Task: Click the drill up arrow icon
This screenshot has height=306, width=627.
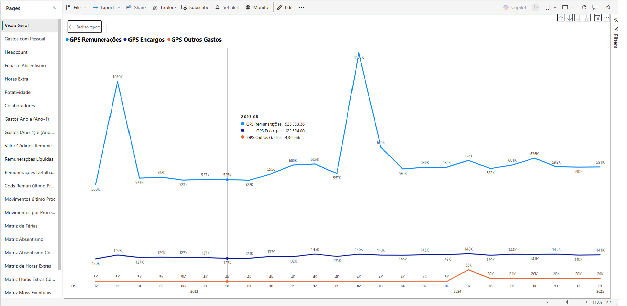Action: (x=561, y=18)
